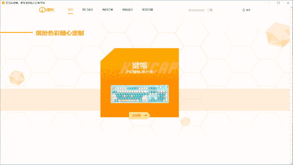Screen dimensions: 293x165
Task: Click the 键帽 card title
Action: coord(139,65)
